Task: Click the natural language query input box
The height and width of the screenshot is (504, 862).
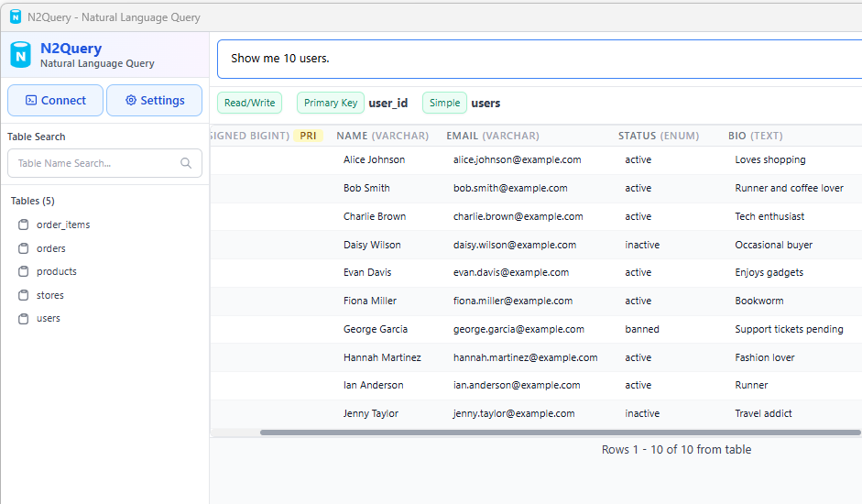Action: [540, 59]
